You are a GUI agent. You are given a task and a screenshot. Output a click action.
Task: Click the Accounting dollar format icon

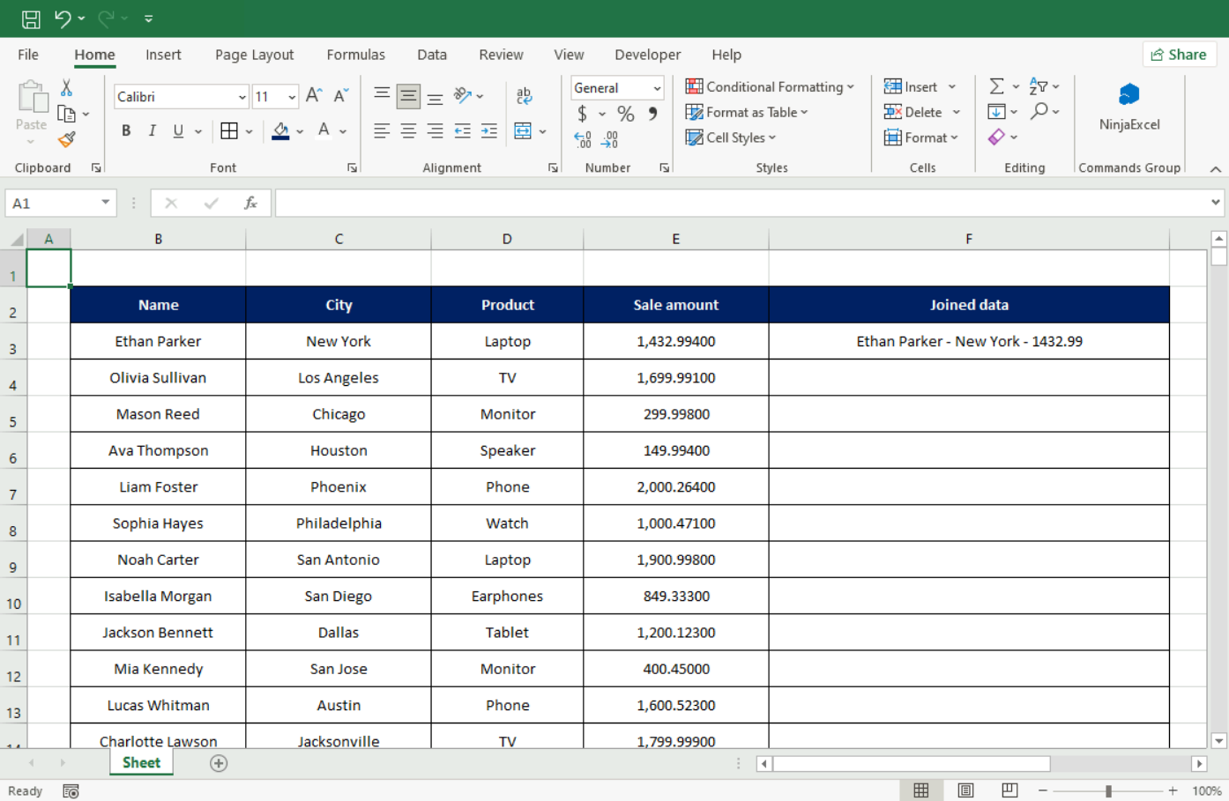coord(582,114)
